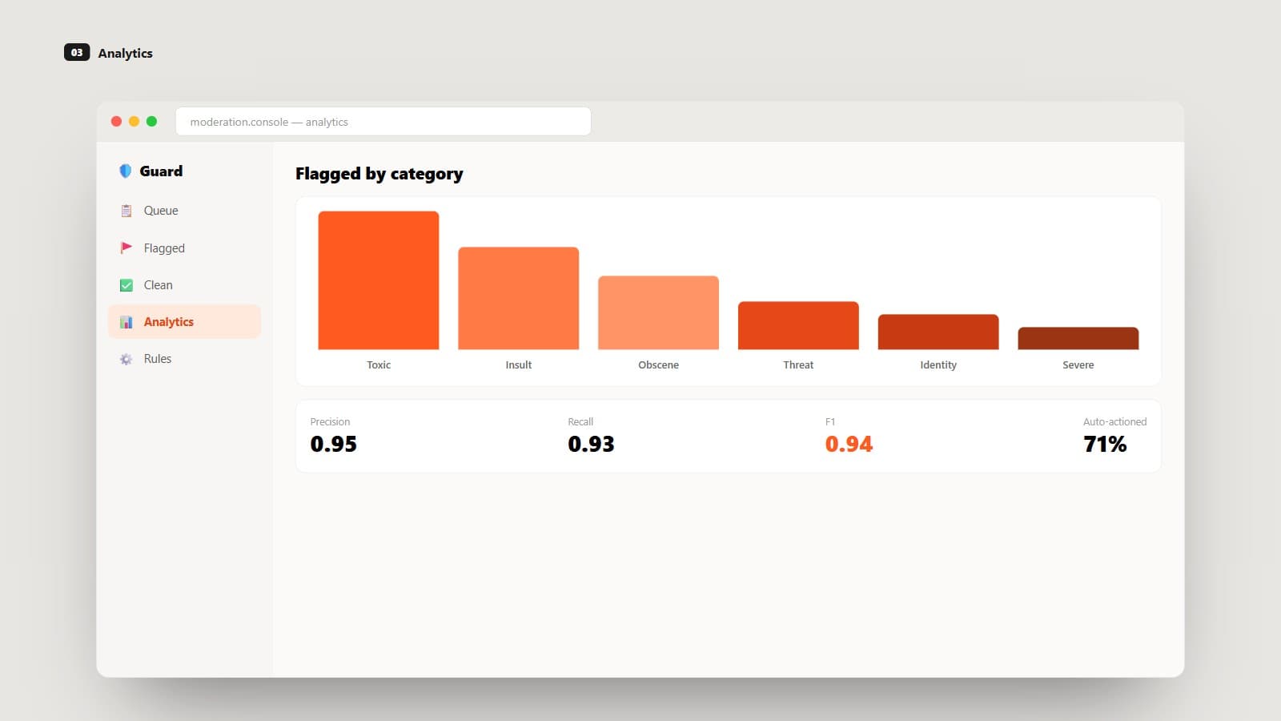Click the Queue clipboard icon
The image size is (1281, 721).
(126, 211)
